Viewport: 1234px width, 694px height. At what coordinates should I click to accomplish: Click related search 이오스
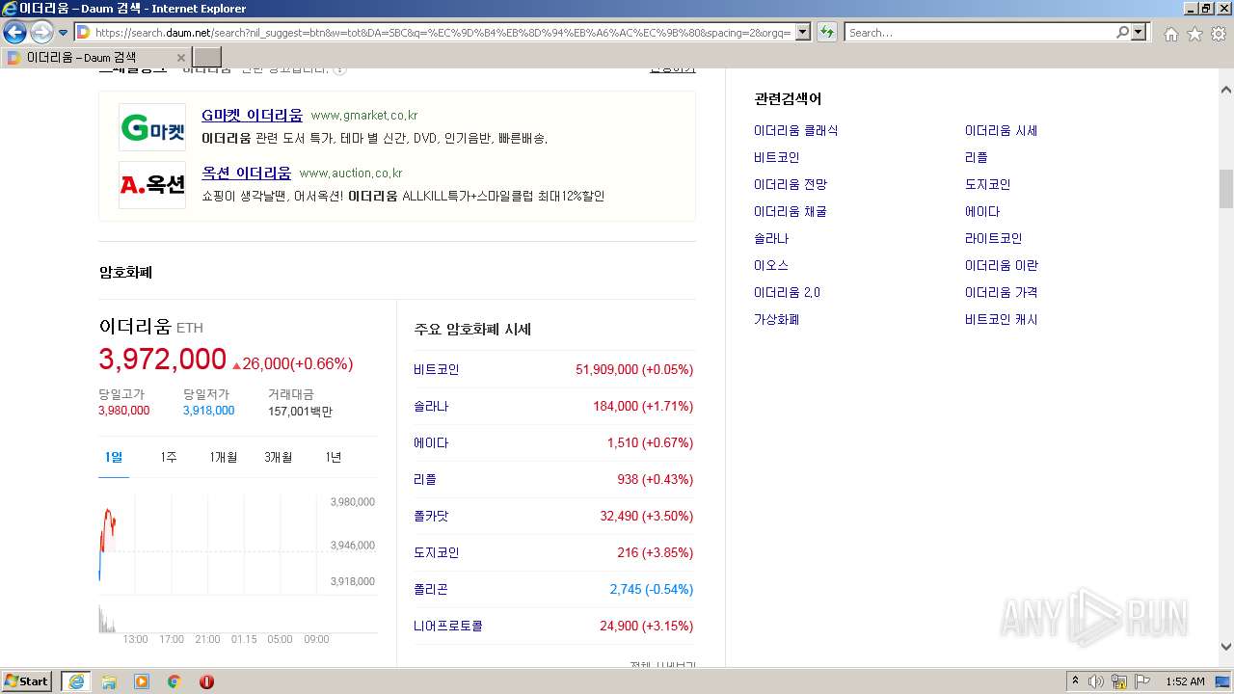(771, 265)
